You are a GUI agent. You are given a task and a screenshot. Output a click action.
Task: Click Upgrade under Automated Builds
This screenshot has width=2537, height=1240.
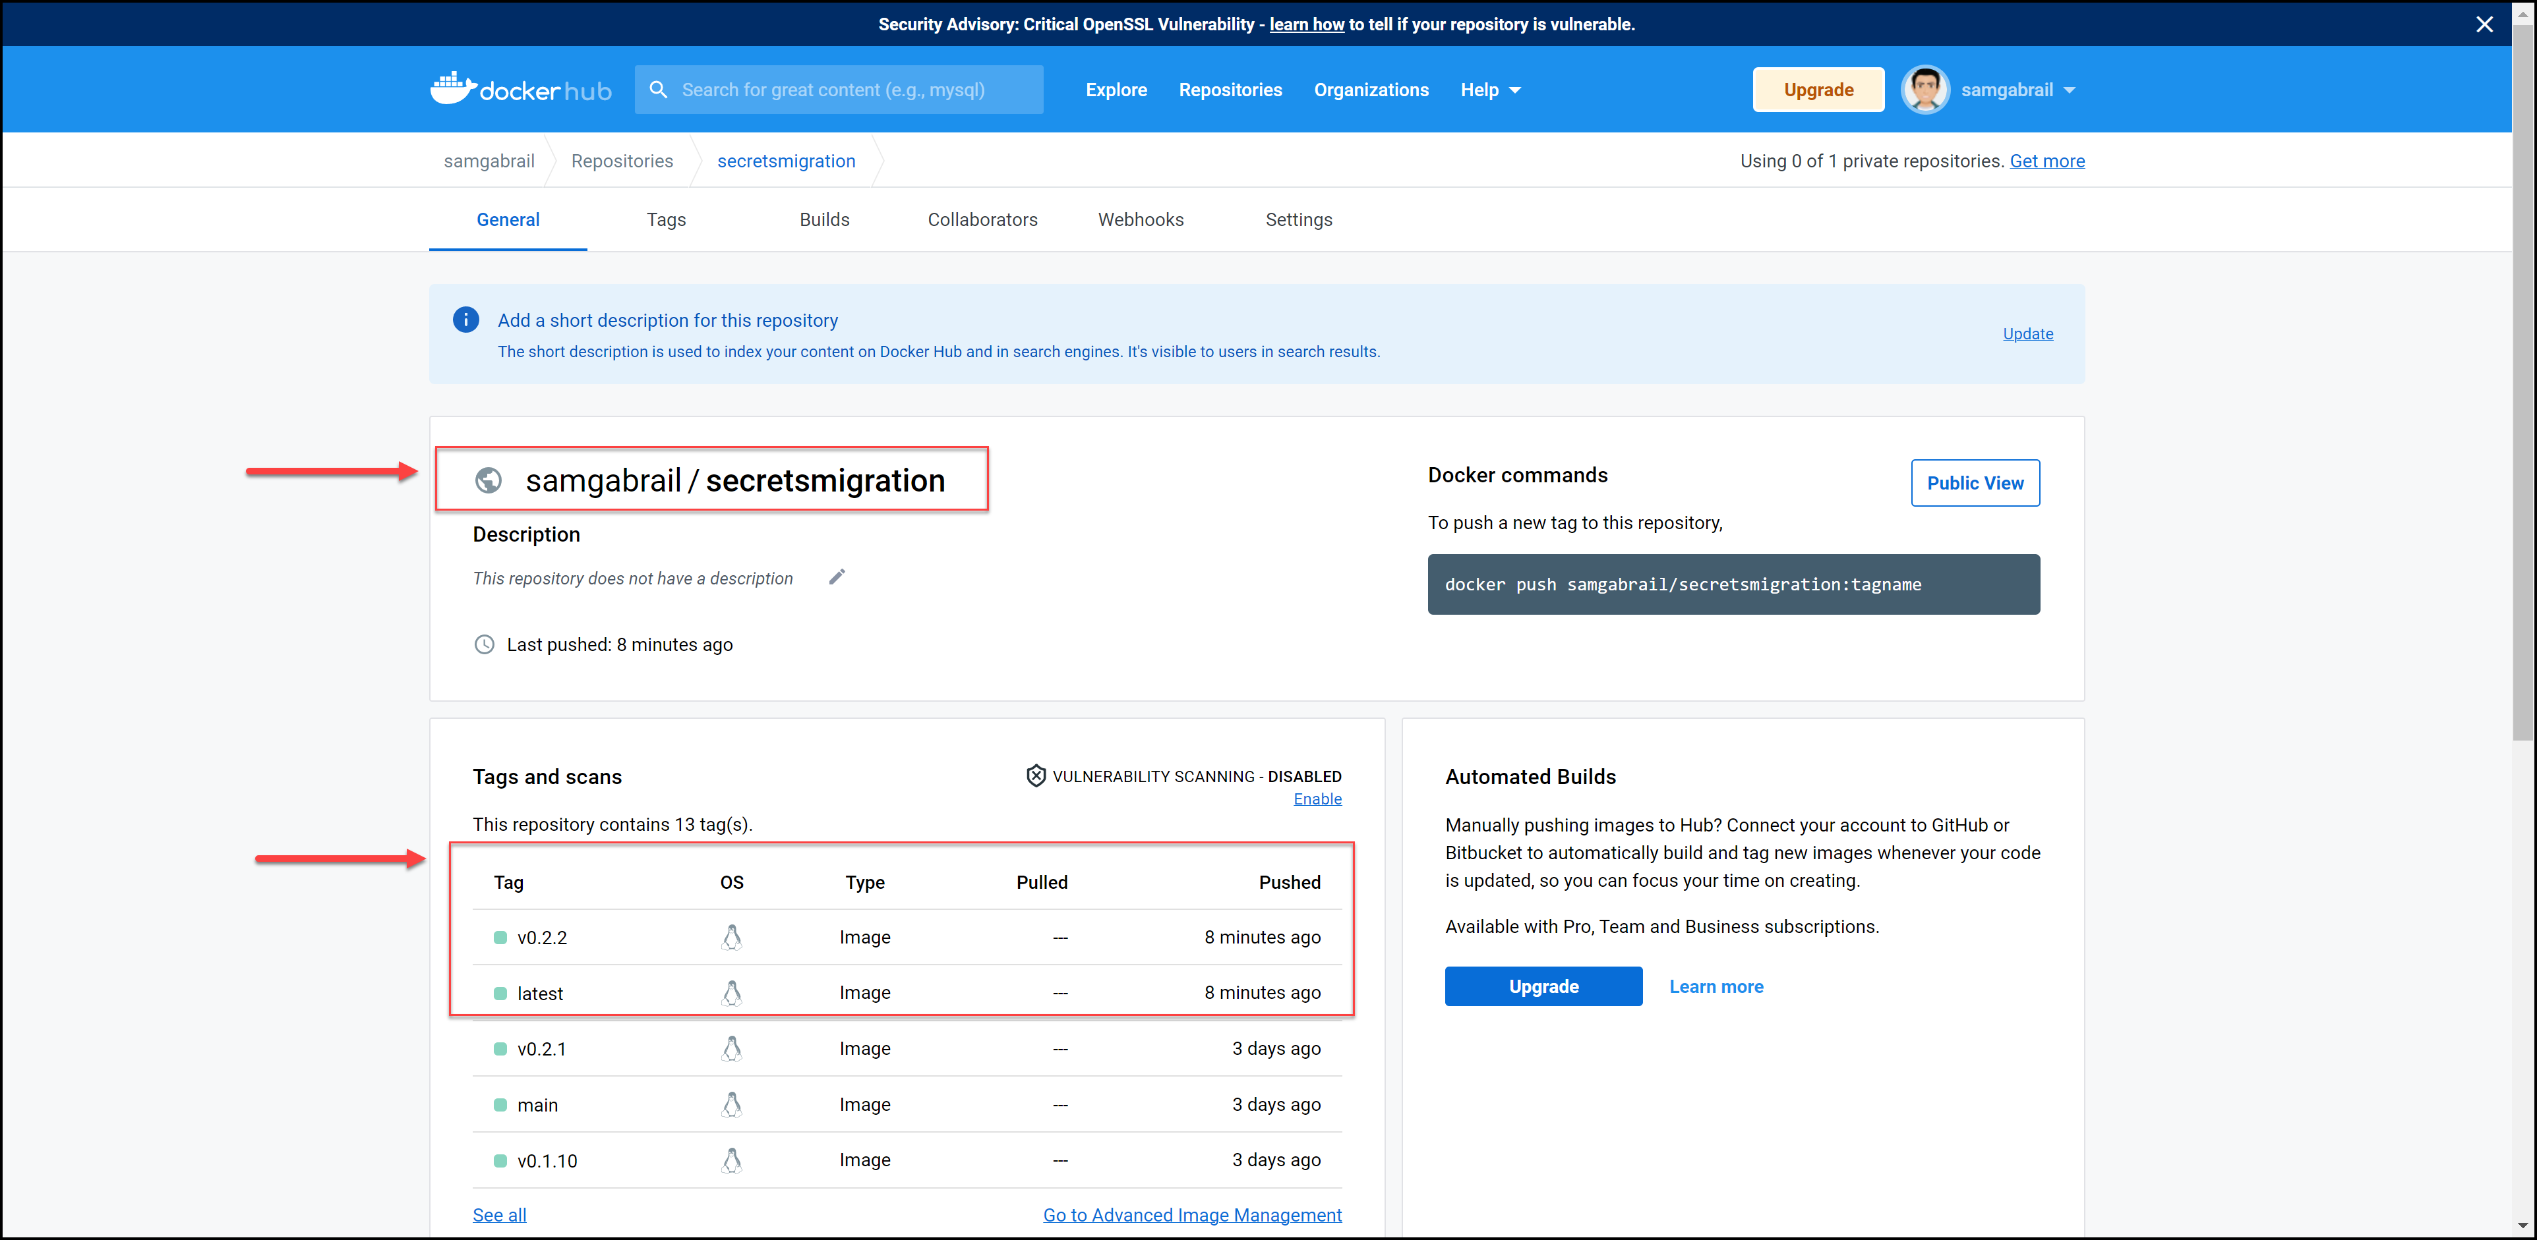[x=1543, y=986]
